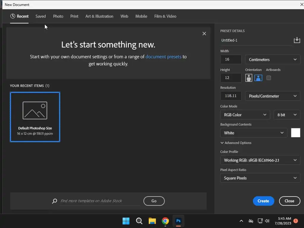Open width units Centimeters dropdown

(273, 59)
